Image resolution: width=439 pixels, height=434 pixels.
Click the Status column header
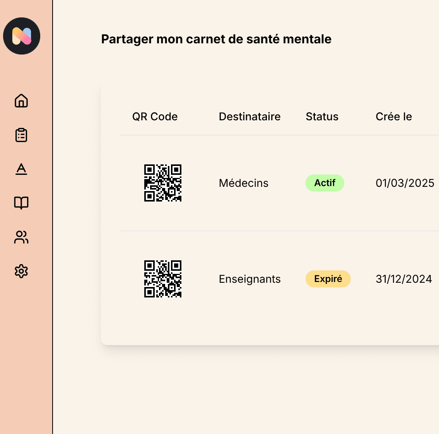pyautogui.click(x=322, y=116)
